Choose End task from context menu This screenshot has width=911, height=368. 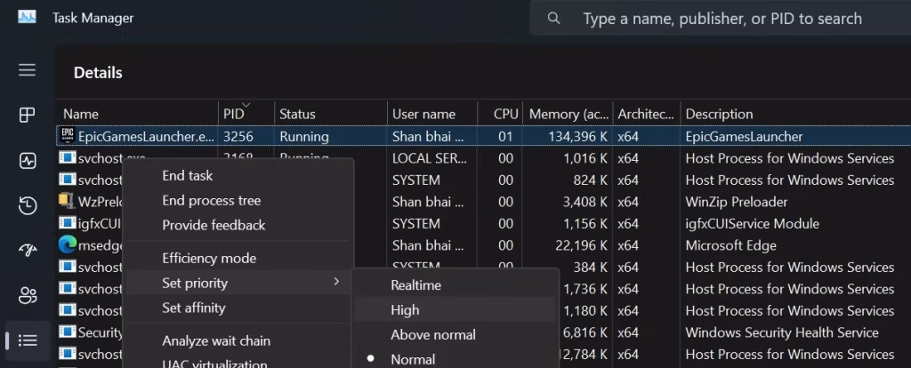187,175
